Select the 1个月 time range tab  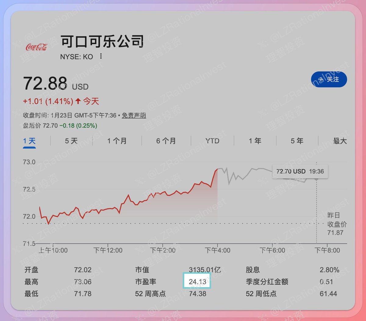tap(116, 141)
